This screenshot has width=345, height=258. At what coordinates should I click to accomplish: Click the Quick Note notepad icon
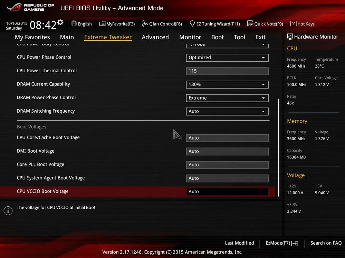[250, 23]
